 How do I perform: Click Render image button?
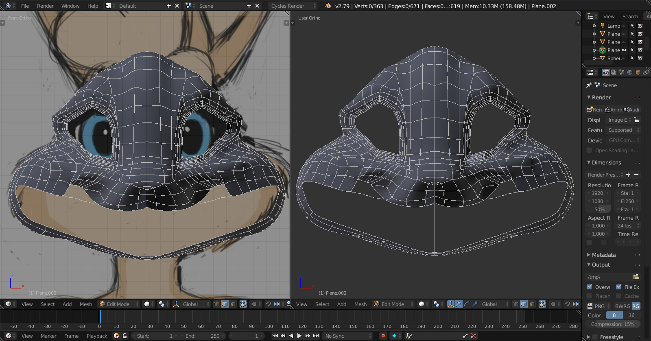594,109
